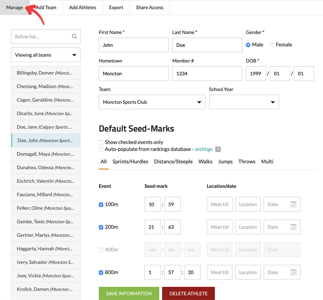Click the Save Information button

click(x=129, y=293)
